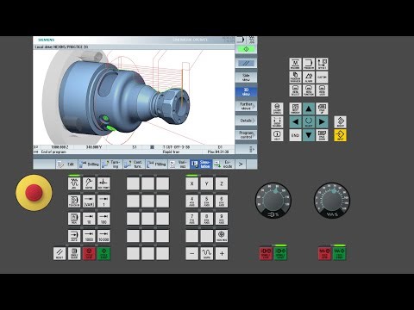Open the Machine operating area key

pos(295,64)
